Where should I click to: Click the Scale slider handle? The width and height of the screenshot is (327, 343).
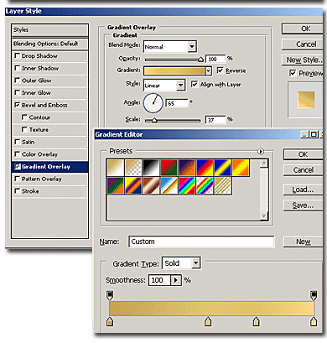click(154, 121)
